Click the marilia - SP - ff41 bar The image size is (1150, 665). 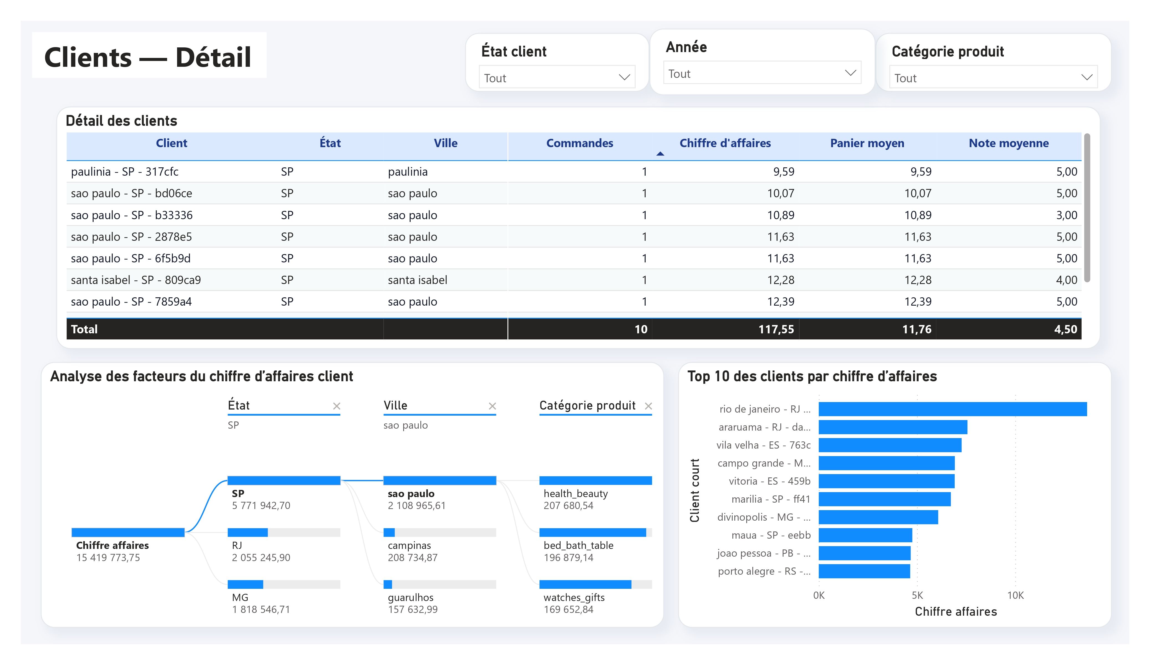pos(885,499)
